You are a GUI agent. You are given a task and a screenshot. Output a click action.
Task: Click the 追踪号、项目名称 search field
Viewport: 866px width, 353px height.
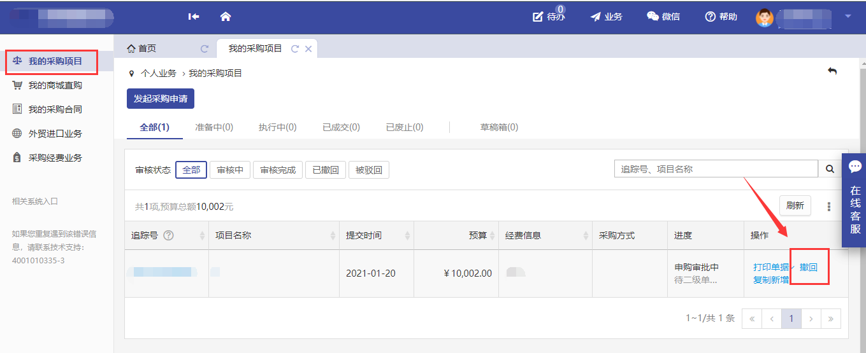click(716, 169)
